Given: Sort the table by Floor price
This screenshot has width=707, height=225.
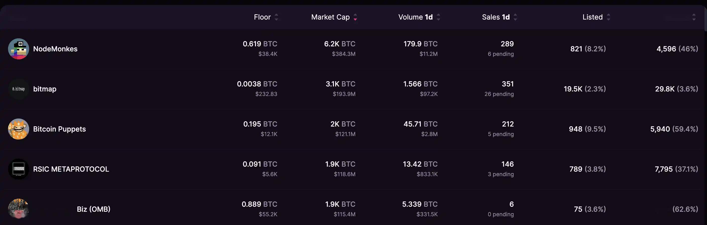Looking at the screenshot, I should click(x=276, y=17).
